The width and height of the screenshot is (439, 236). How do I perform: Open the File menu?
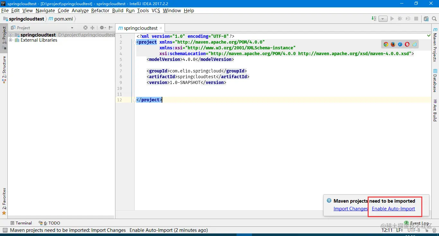click(5, 11)
